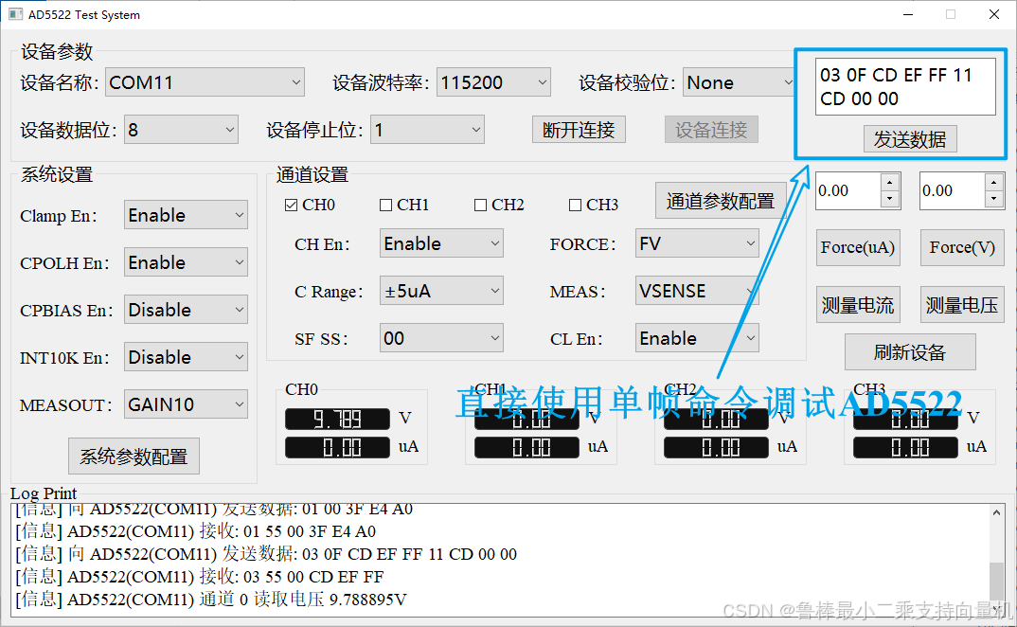Click the 断开连接 button

click(580, 130)
